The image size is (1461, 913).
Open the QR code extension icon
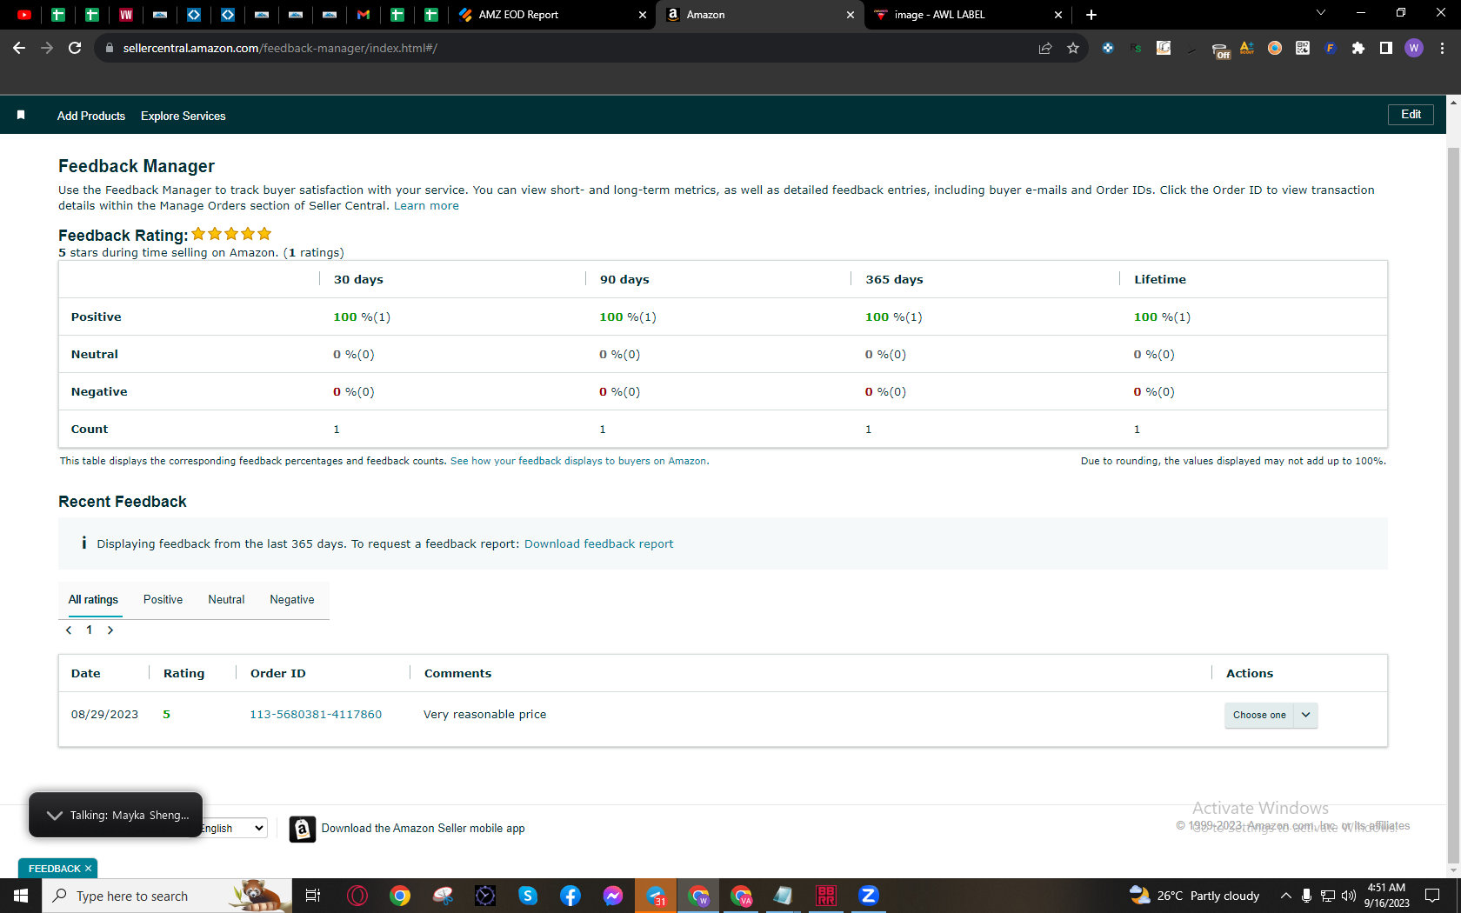pyautogui.click(x=1303, y=48)
